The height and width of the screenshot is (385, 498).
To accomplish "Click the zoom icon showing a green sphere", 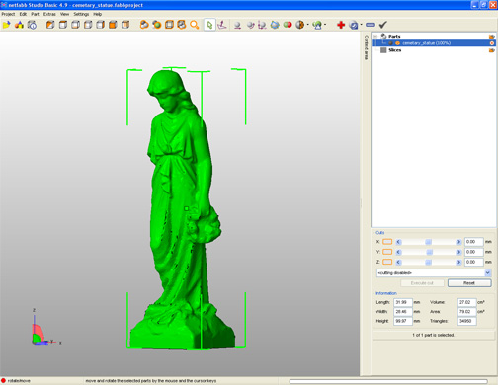I will (x=157, y=25).
